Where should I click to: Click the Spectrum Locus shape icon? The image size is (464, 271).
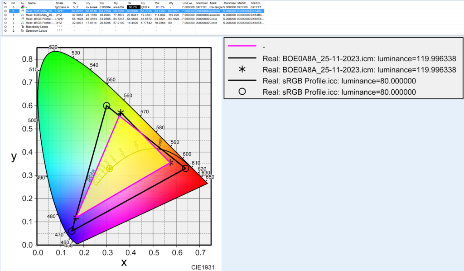pyautogui.click(x=23, y=30)
